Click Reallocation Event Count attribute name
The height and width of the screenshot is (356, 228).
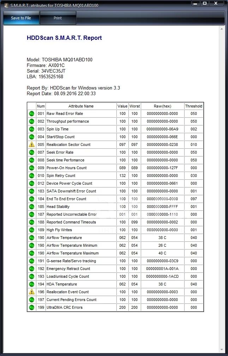tap(67, 292)
